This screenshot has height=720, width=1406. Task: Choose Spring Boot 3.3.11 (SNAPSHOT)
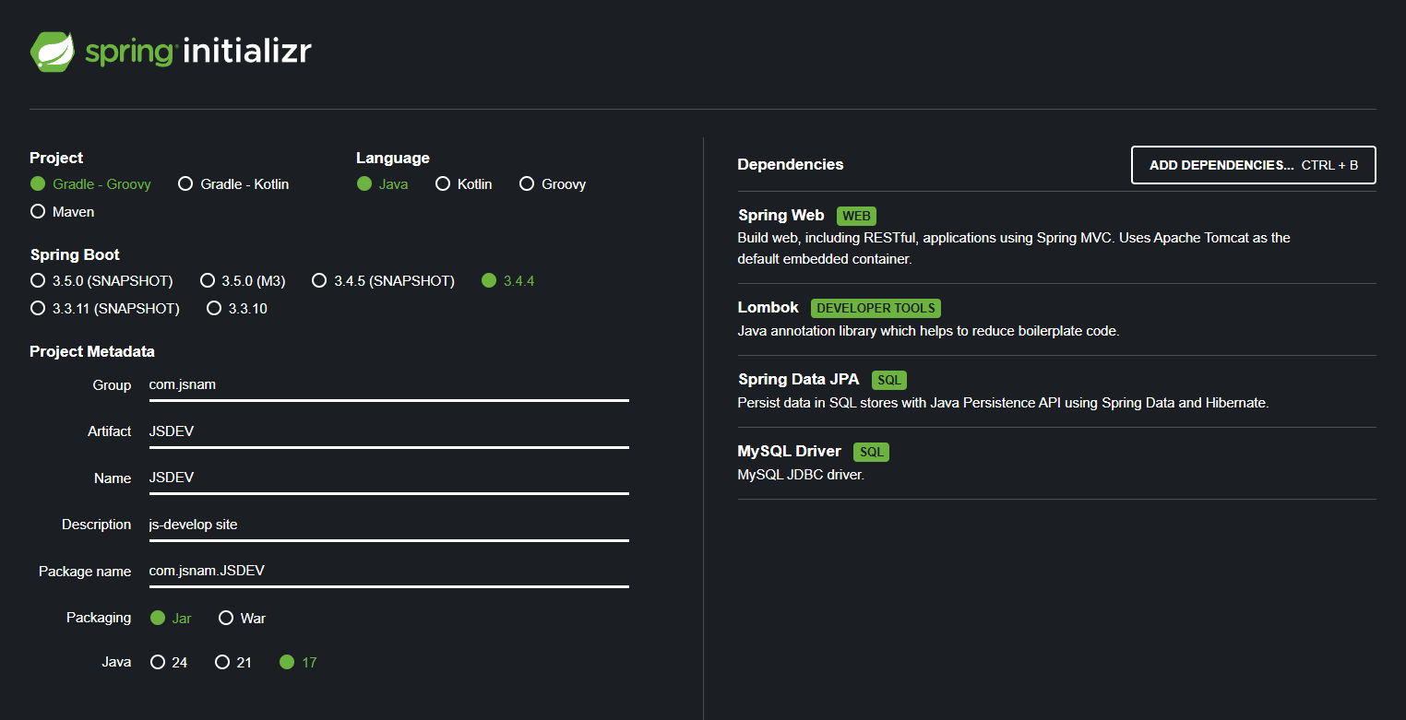tap(105, 309)
